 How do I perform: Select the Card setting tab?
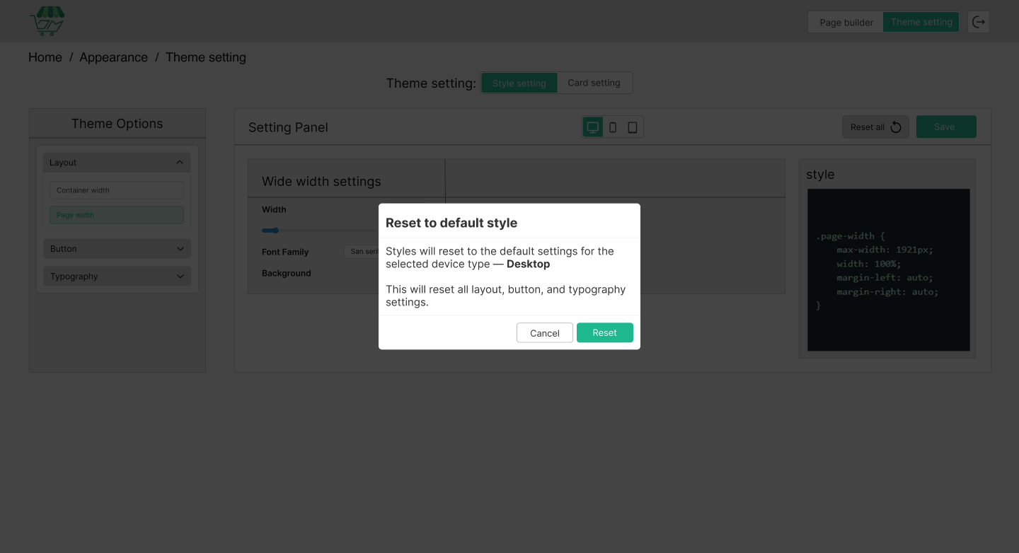pyautogui.click(x=594, y=83)
